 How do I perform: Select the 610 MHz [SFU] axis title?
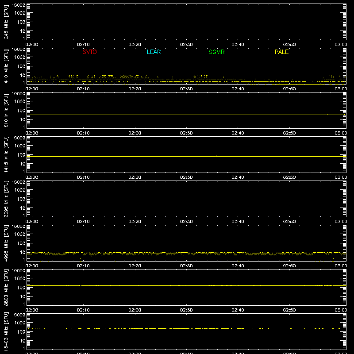6,110
